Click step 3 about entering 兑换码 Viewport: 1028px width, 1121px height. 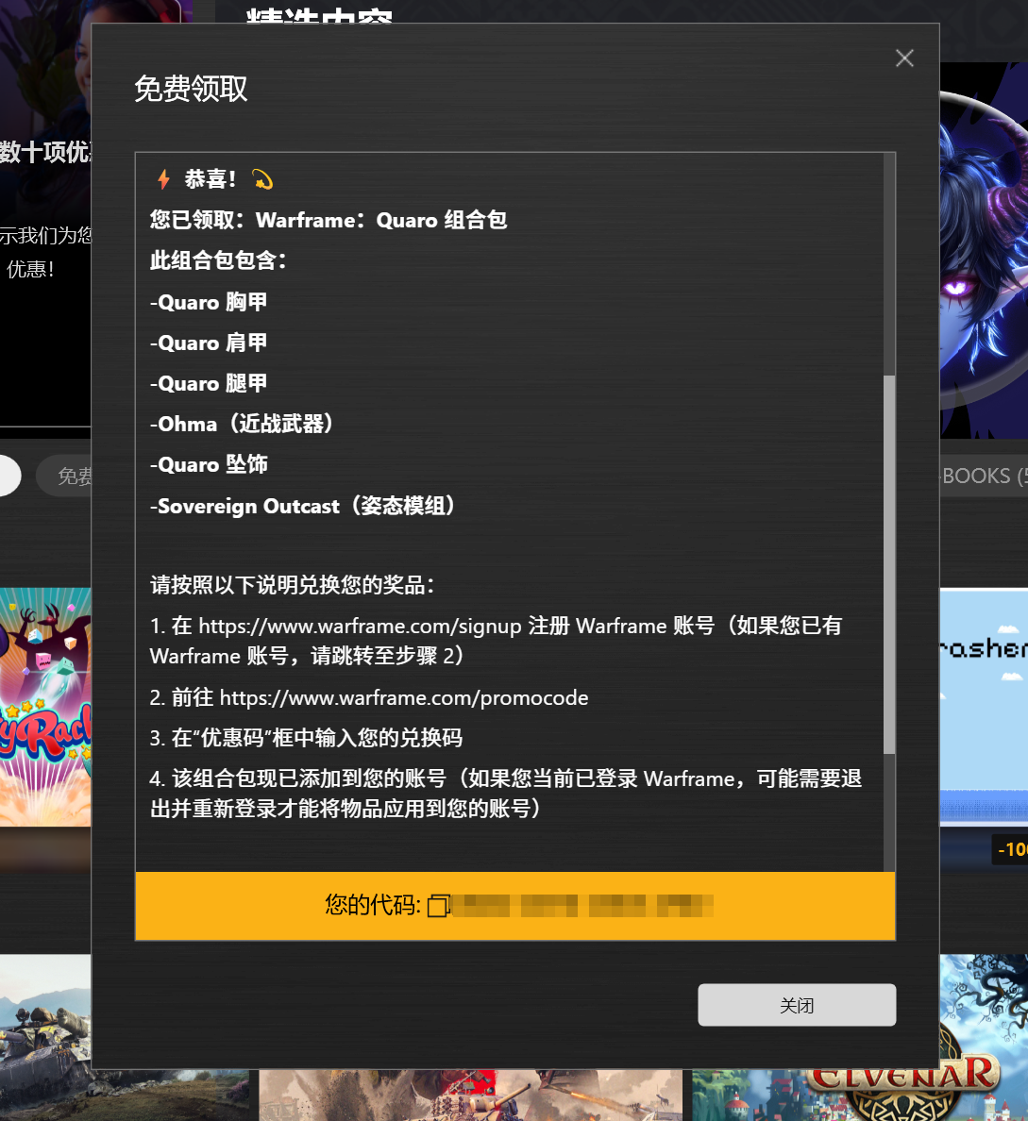coord(306,738)
